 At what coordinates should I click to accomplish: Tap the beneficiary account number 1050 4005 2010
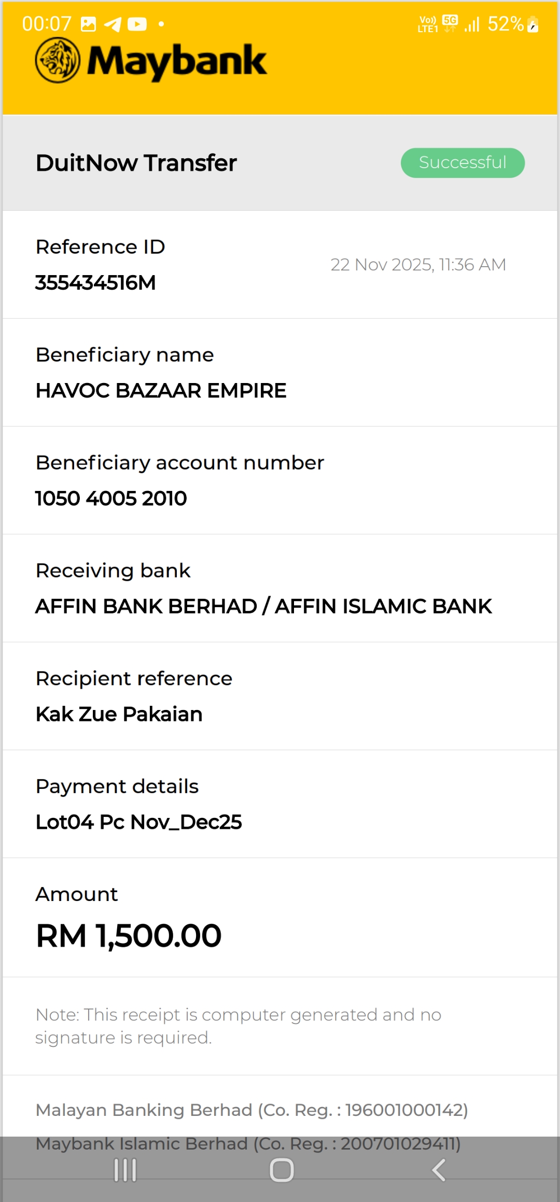click(111, 498)
